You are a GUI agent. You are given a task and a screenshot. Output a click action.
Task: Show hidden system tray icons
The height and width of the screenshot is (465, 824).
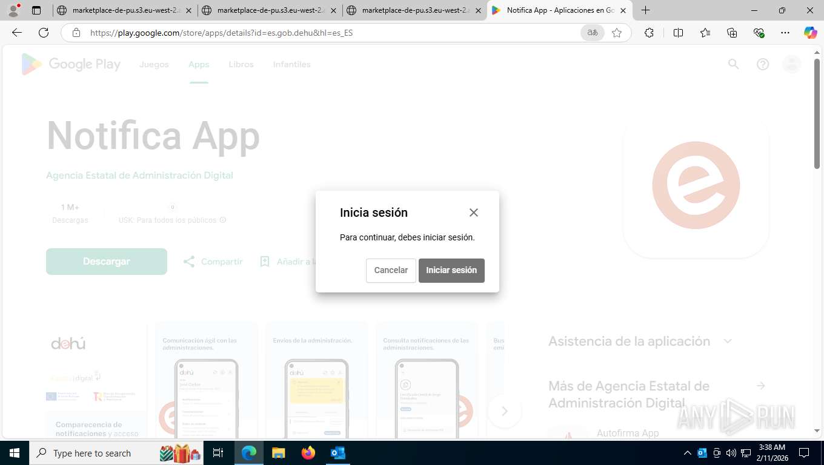click(688, 453)
